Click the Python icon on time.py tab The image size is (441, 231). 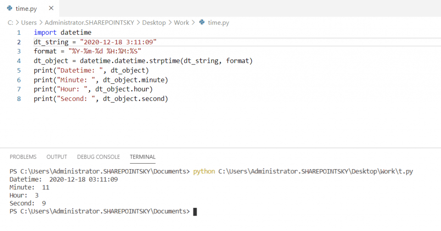pos(9,8)
